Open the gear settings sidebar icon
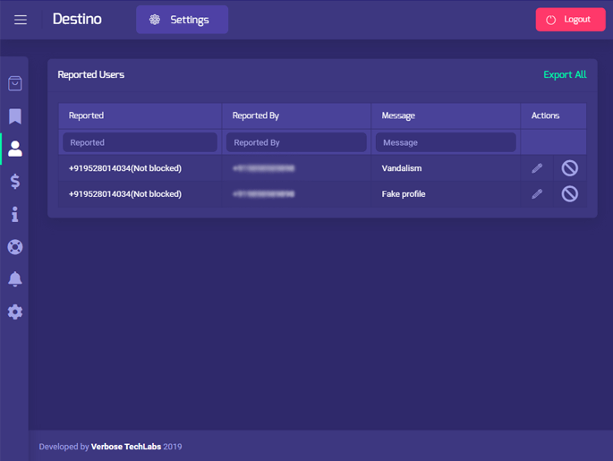 pyautogui.click(x=15, y=312)
